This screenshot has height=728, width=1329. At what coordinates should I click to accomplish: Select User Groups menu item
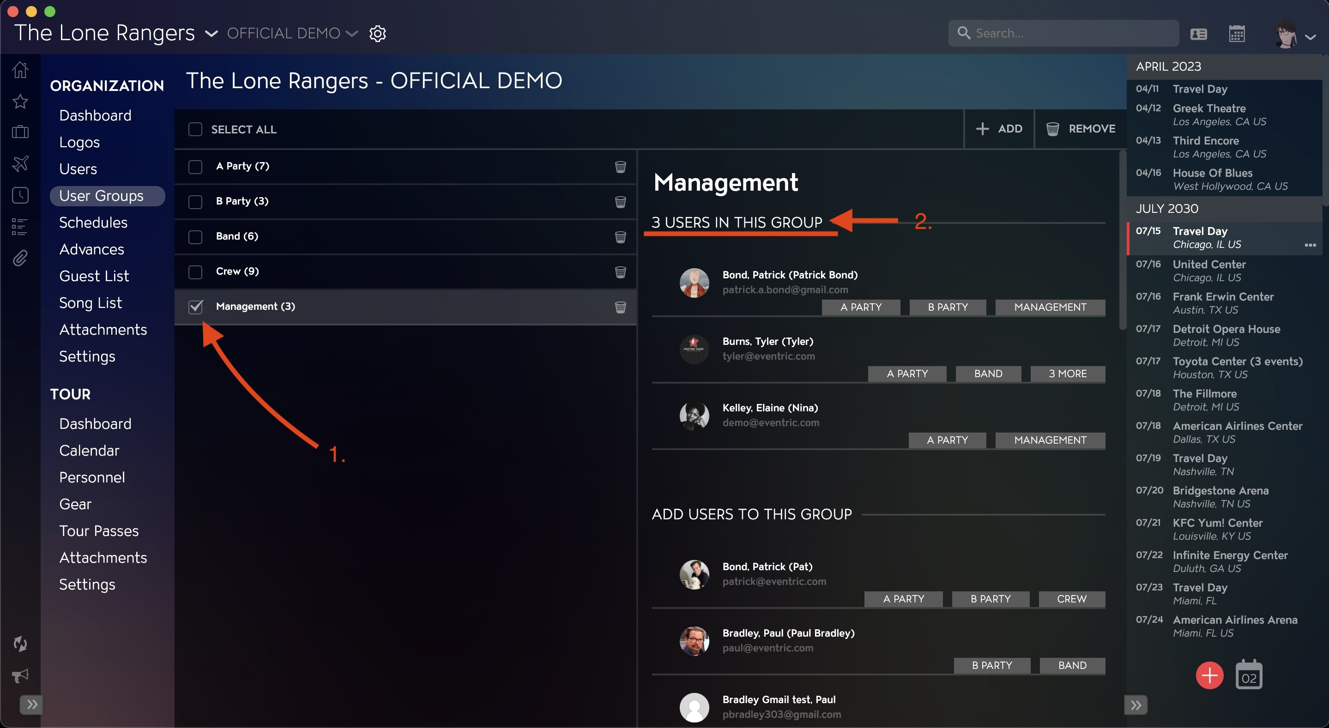tap(107, 196)
